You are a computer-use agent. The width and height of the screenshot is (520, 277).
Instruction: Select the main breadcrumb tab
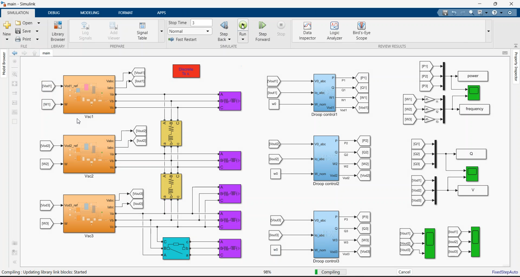click(46, 53)
